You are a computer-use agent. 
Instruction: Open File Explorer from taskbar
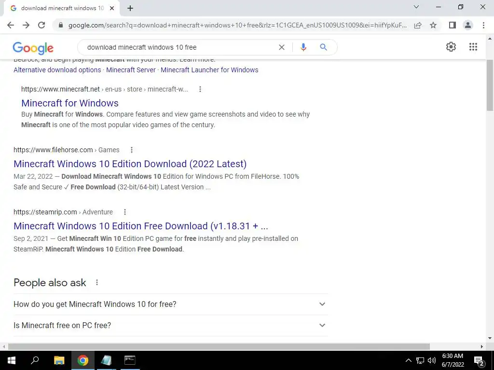click(x=59, y=360)
